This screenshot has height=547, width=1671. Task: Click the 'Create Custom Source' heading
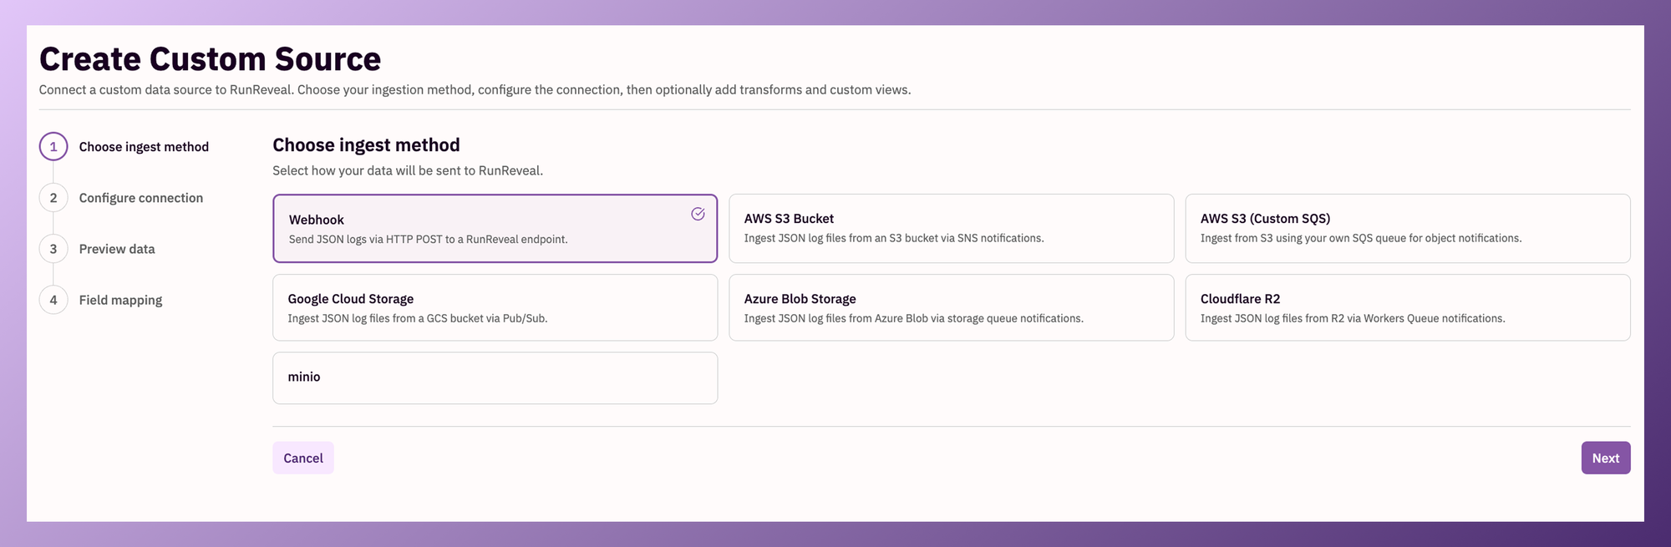(x=210, y=59)
